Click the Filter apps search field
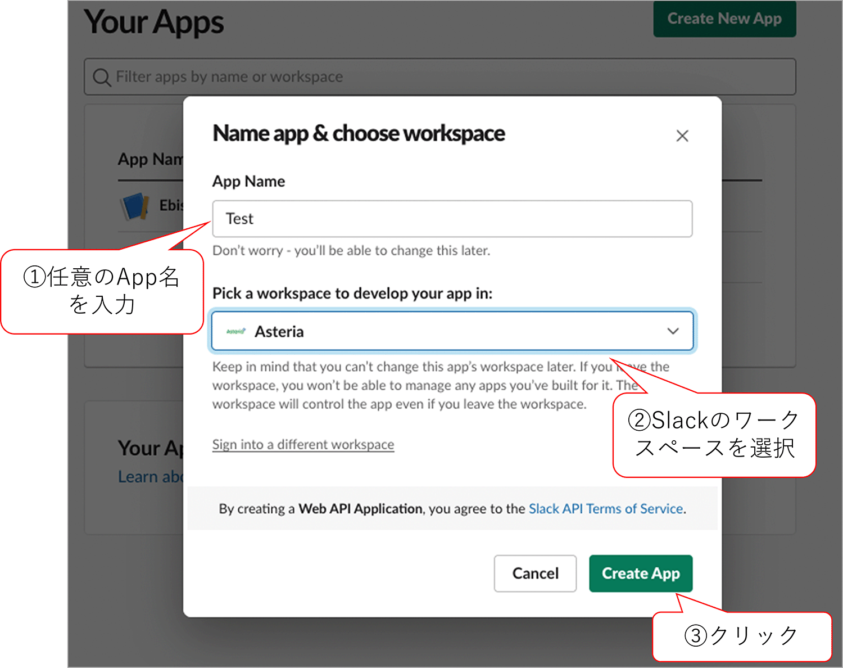This screenshot has height=668, width=843. 440,76
